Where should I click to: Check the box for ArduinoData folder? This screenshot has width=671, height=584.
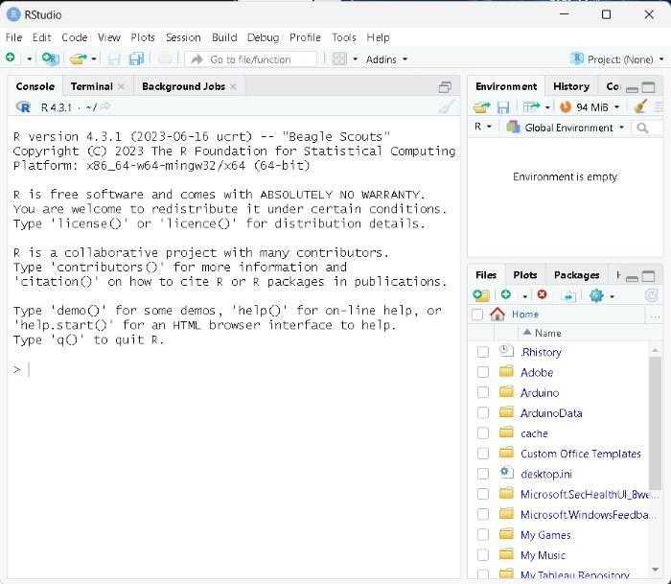(x=483, y=412)
